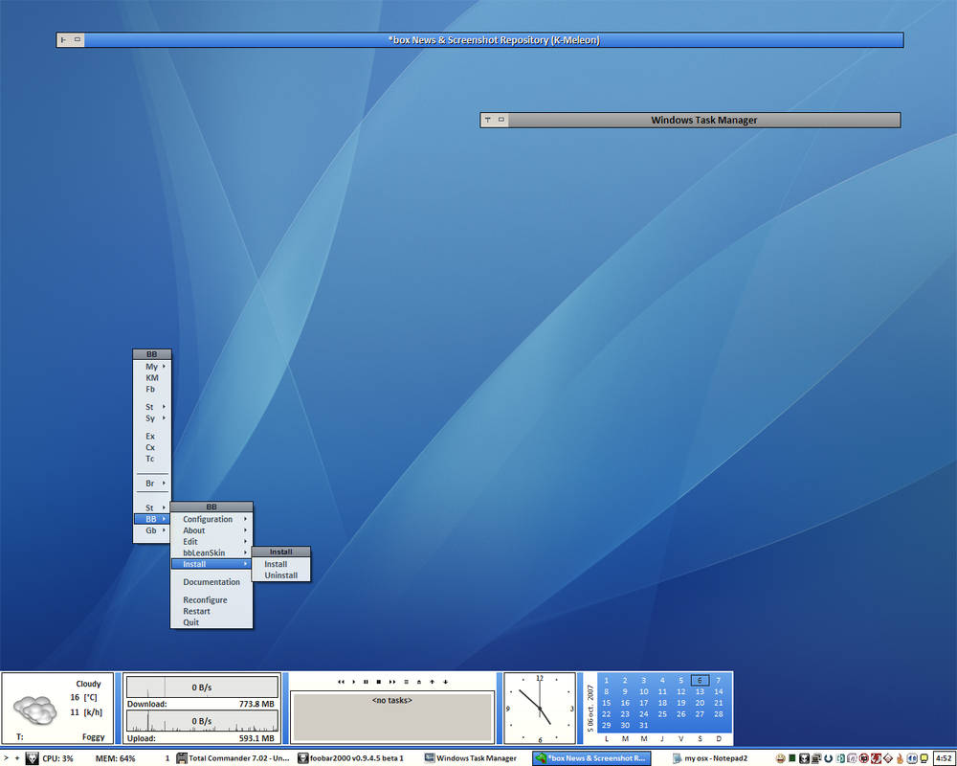
Task: Click the eject icon in media controls
Action: (x=418, y=682)
